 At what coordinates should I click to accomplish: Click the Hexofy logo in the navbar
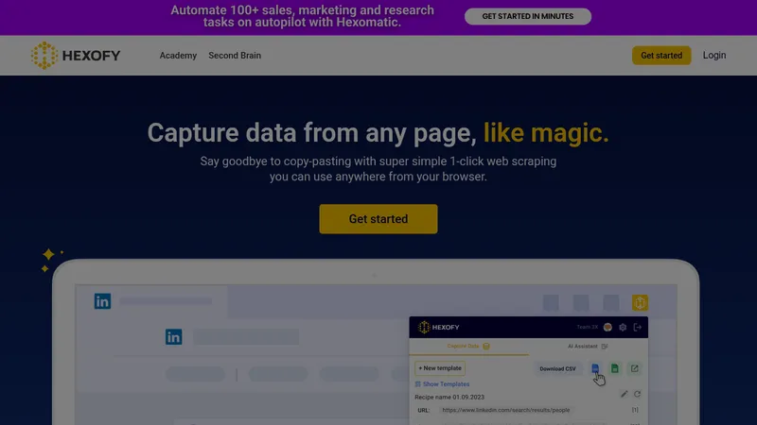(x=76, y=56)
